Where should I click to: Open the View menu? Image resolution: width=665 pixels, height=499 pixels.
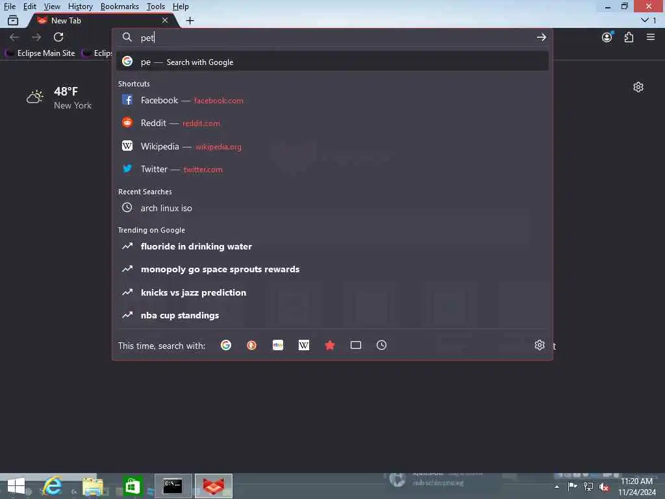click(52, 6)
